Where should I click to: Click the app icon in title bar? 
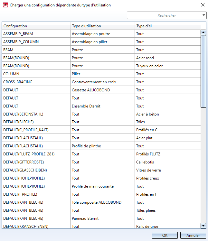(5, 5)
